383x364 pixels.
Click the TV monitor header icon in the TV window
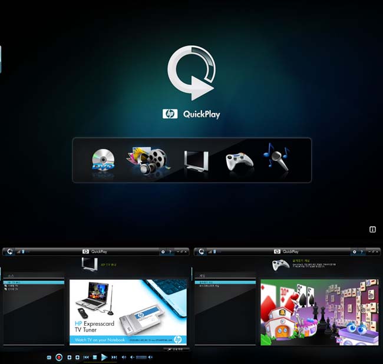90,264
